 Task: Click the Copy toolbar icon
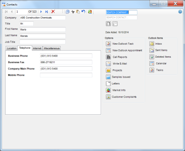click(67, 12)
